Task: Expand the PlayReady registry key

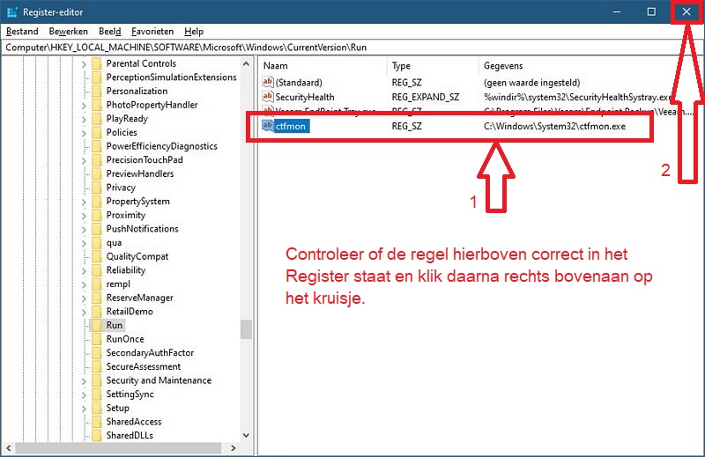Action: point(85,119)
